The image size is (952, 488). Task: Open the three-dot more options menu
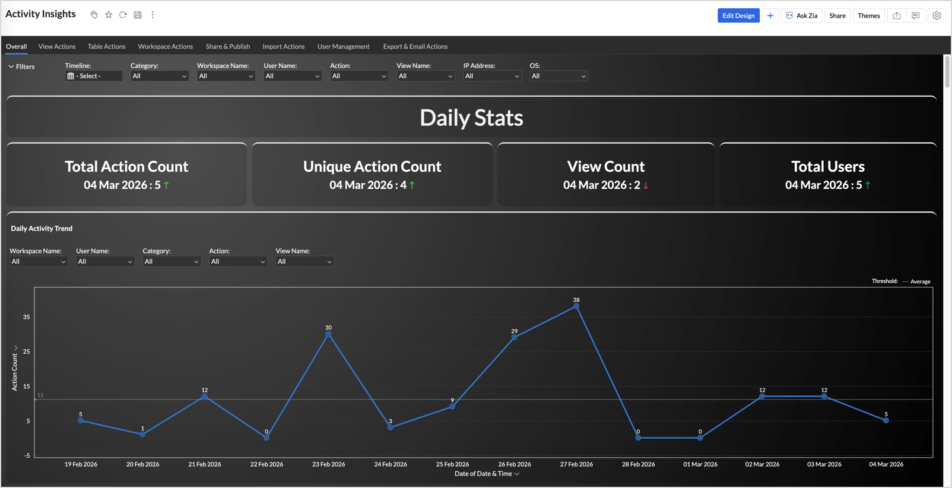click(x=153, y=15)
